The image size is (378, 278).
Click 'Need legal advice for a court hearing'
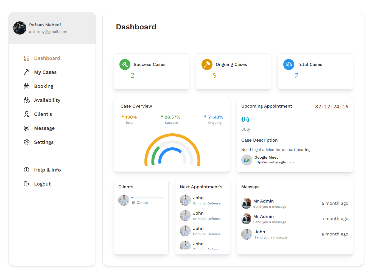[276, 150]
